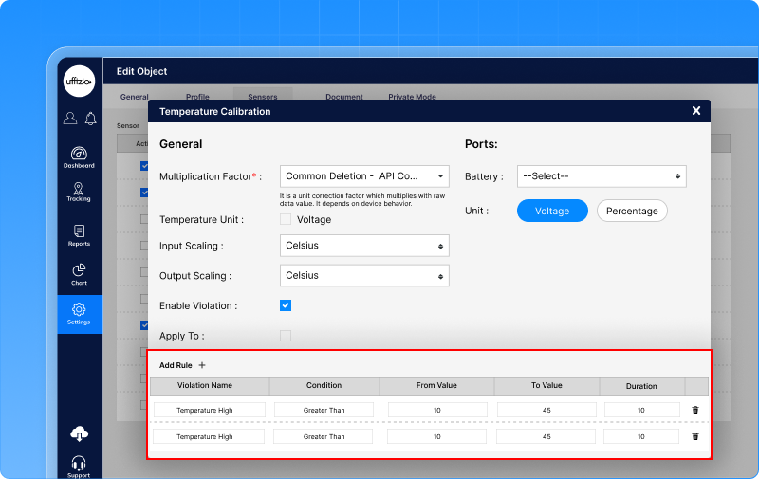The width and height of the screenshot is (759, 479).
Task: Open Support headset icon
Action: coord(79,463)
